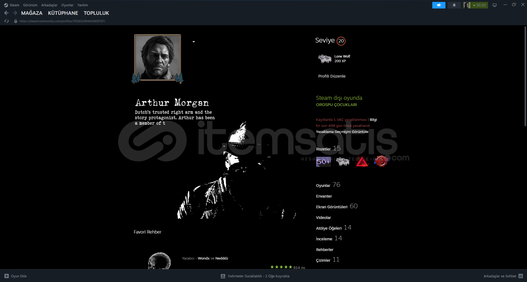
Task: Click the account avatar in the title bar
Action: point(466,5)
